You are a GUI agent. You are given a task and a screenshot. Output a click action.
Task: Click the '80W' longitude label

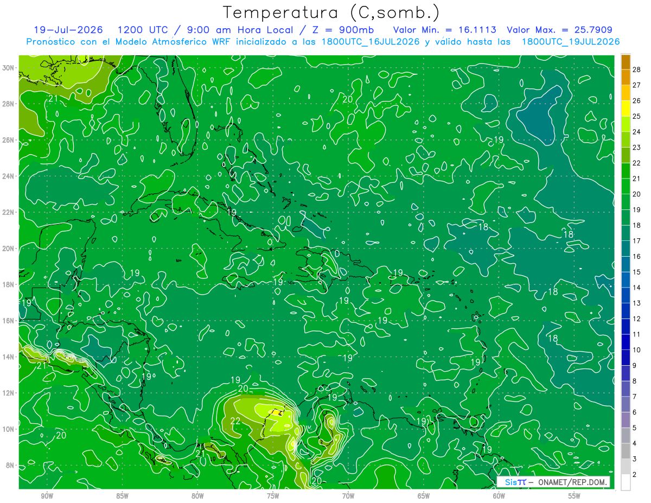pyautogui.click(x=197, y=496)
